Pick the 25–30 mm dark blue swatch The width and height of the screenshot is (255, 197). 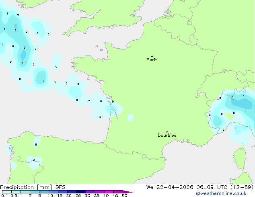point(81,192)
